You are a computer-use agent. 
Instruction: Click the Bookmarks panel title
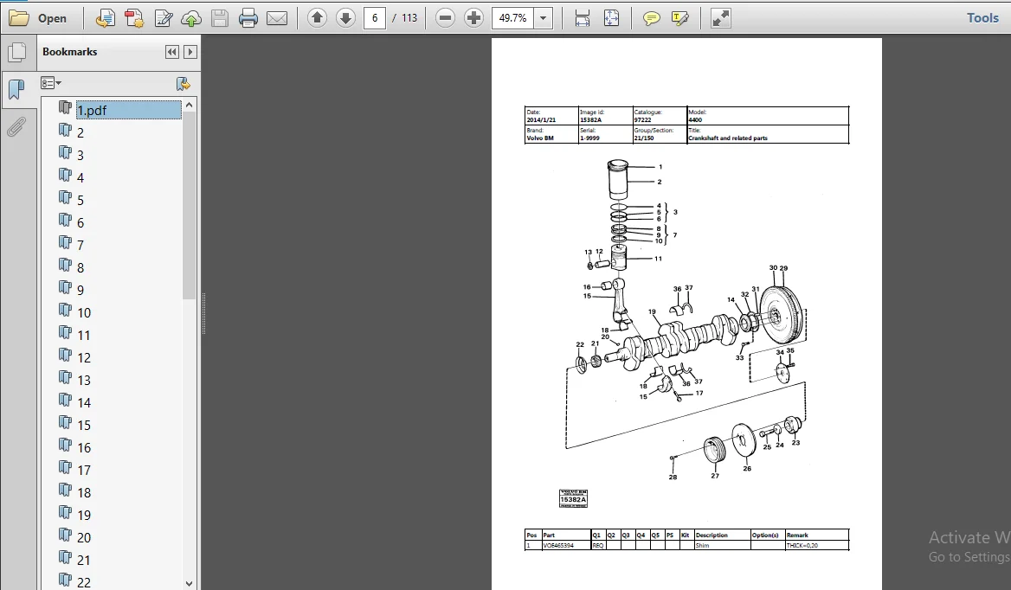(69, 52)
